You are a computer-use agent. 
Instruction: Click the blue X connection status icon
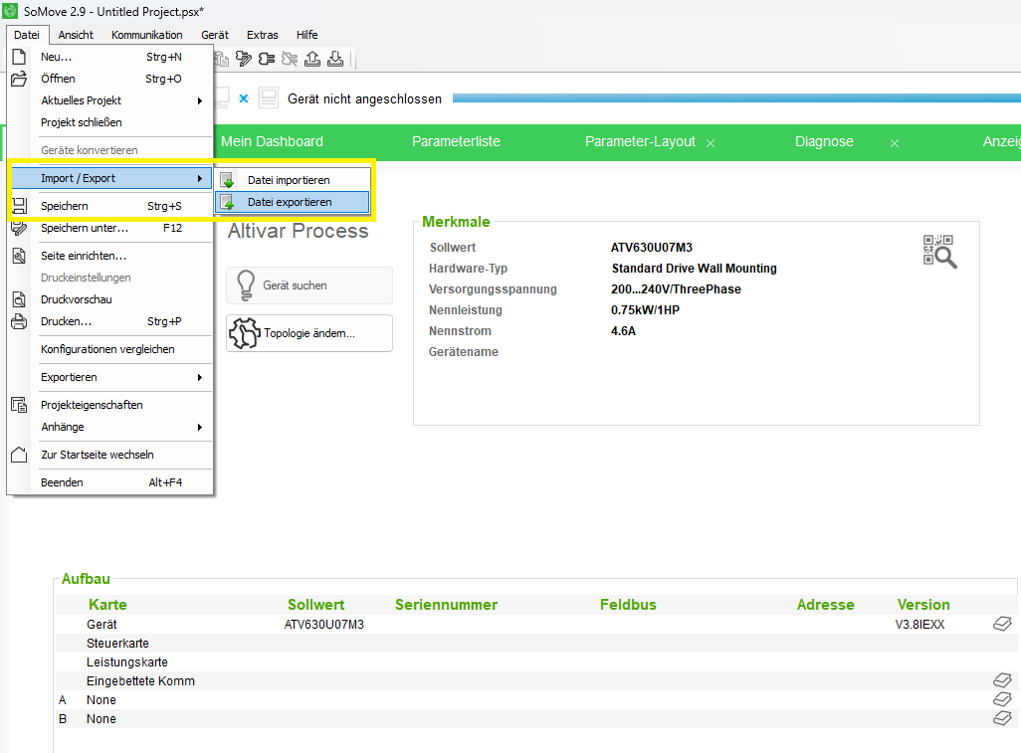pos(244,98)
